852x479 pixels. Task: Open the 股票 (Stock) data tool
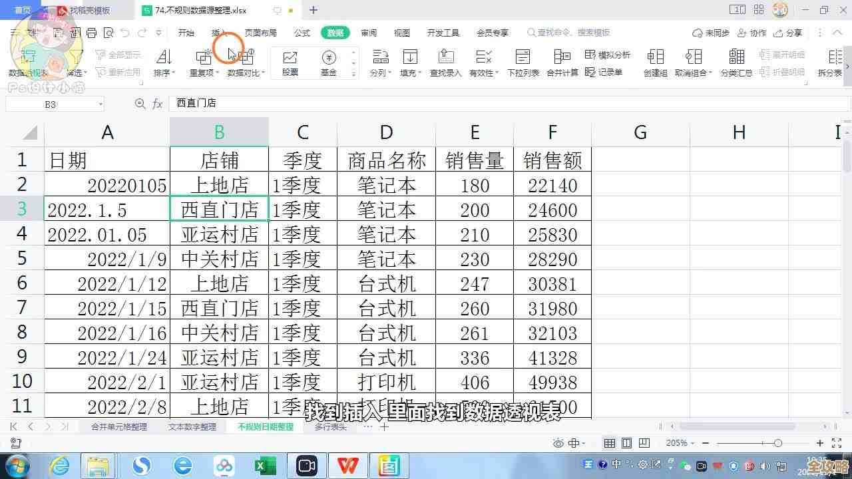click(x=289, y=63)
